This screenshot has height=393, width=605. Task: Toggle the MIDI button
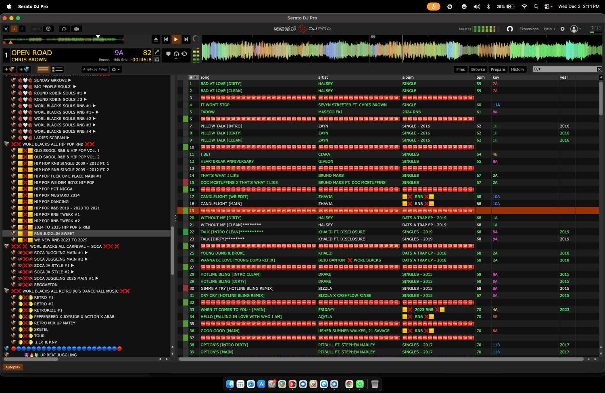[x=36, y=29]
